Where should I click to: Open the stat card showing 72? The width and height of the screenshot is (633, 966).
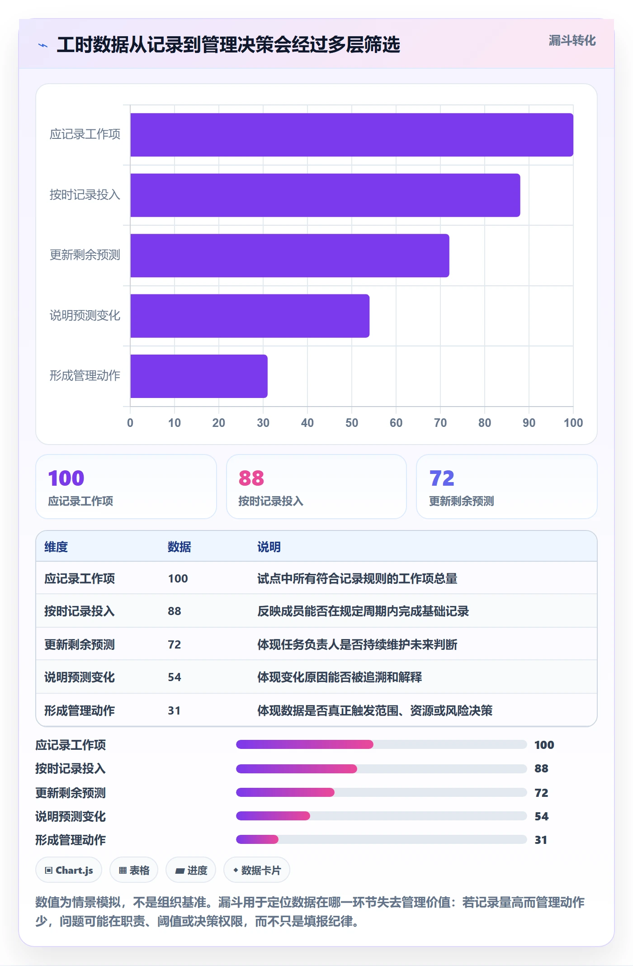pyautogui.click(x=506, y=487)
